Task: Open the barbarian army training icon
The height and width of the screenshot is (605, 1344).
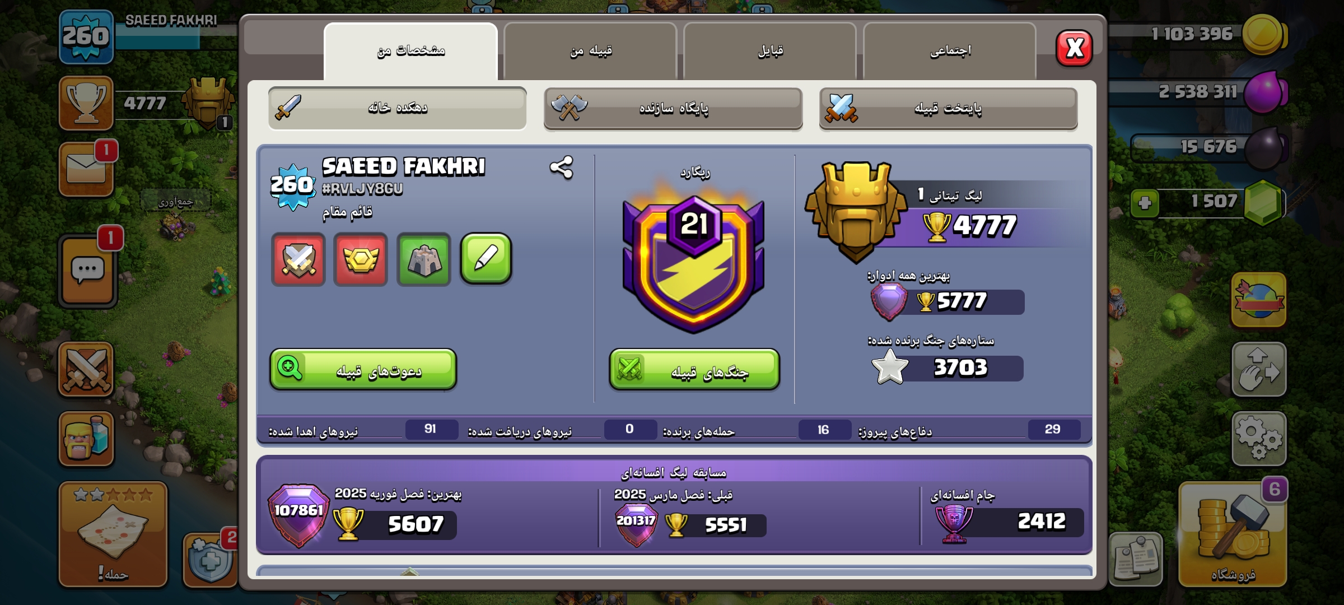Action: click(x=86, y=439)
